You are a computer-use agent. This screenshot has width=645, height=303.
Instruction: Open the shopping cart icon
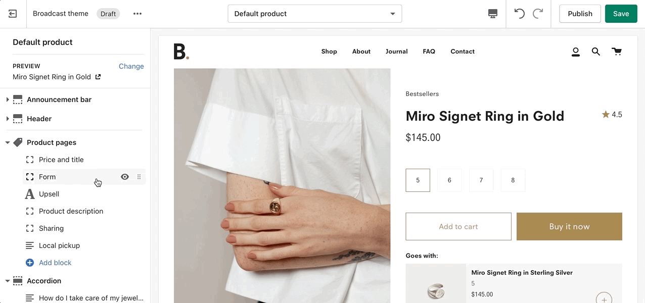[x=617, y=52]
